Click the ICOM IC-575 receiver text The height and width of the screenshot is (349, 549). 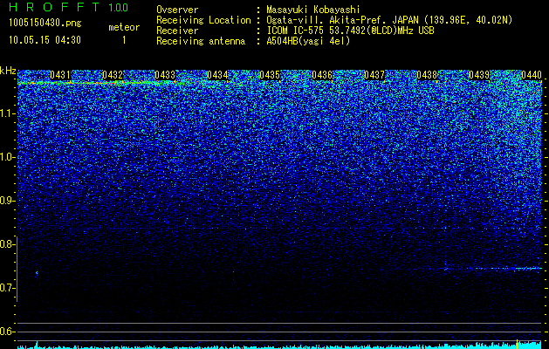(x=350, y=31)
